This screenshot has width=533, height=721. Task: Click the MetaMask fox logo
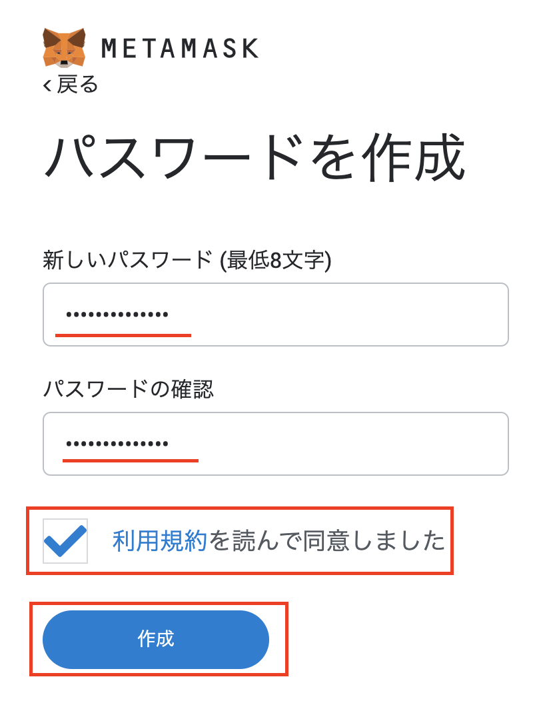tap(65, 47)
